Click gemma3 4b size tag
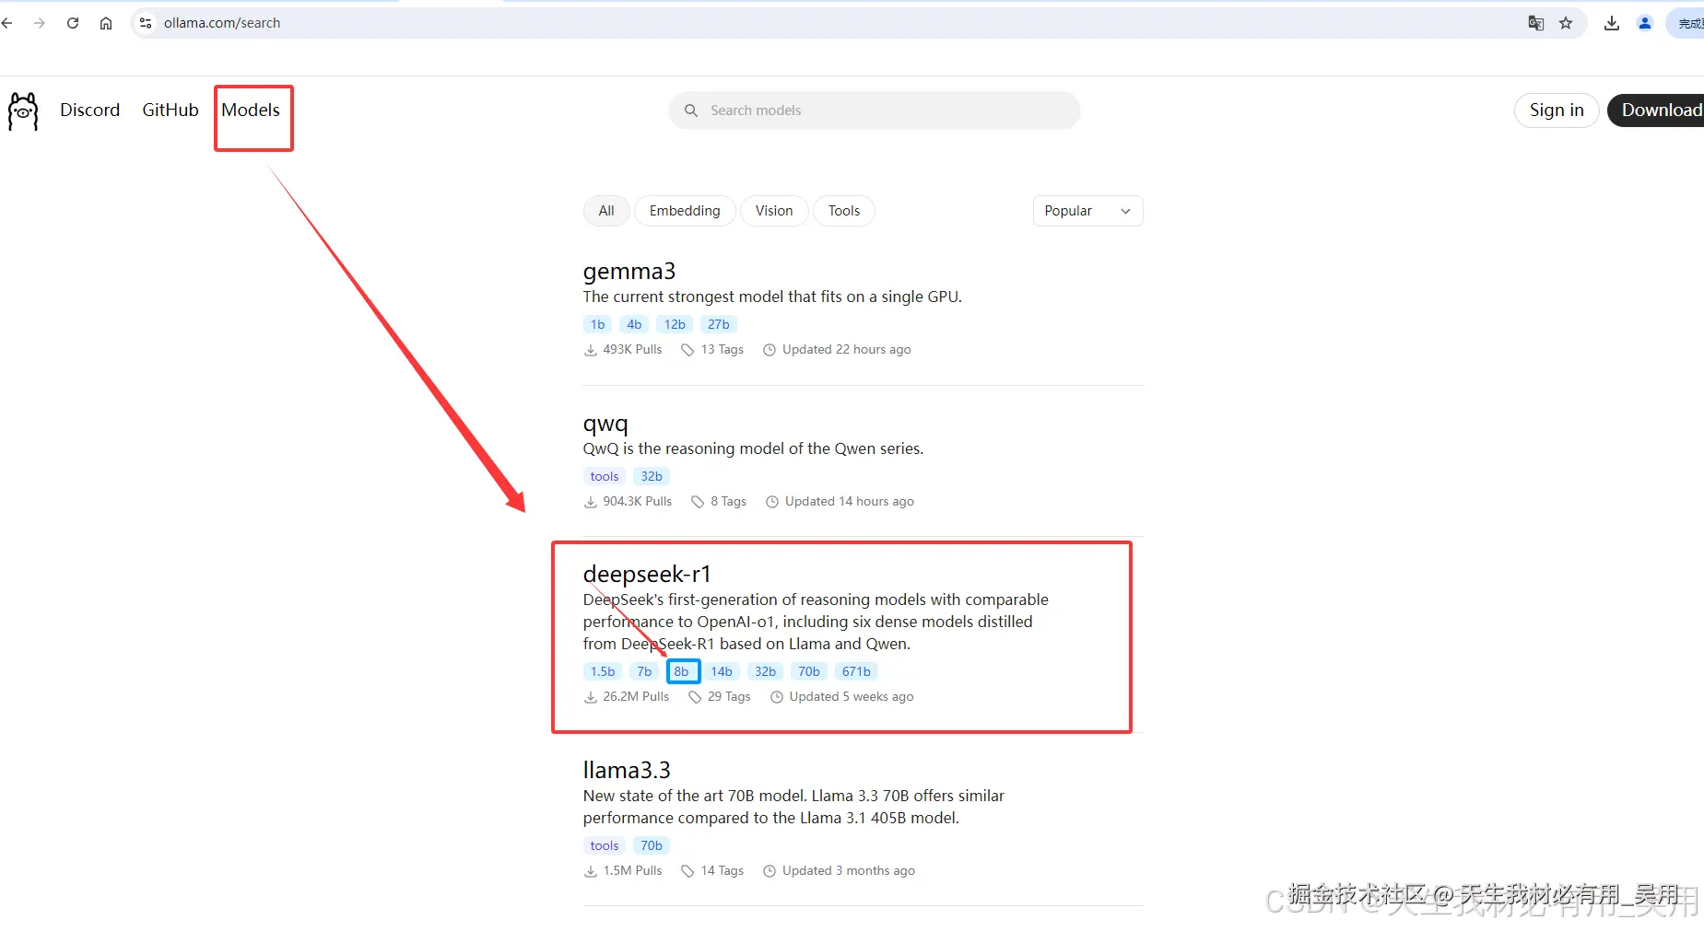Screen dimensions: 1704x931 point(634,324)
